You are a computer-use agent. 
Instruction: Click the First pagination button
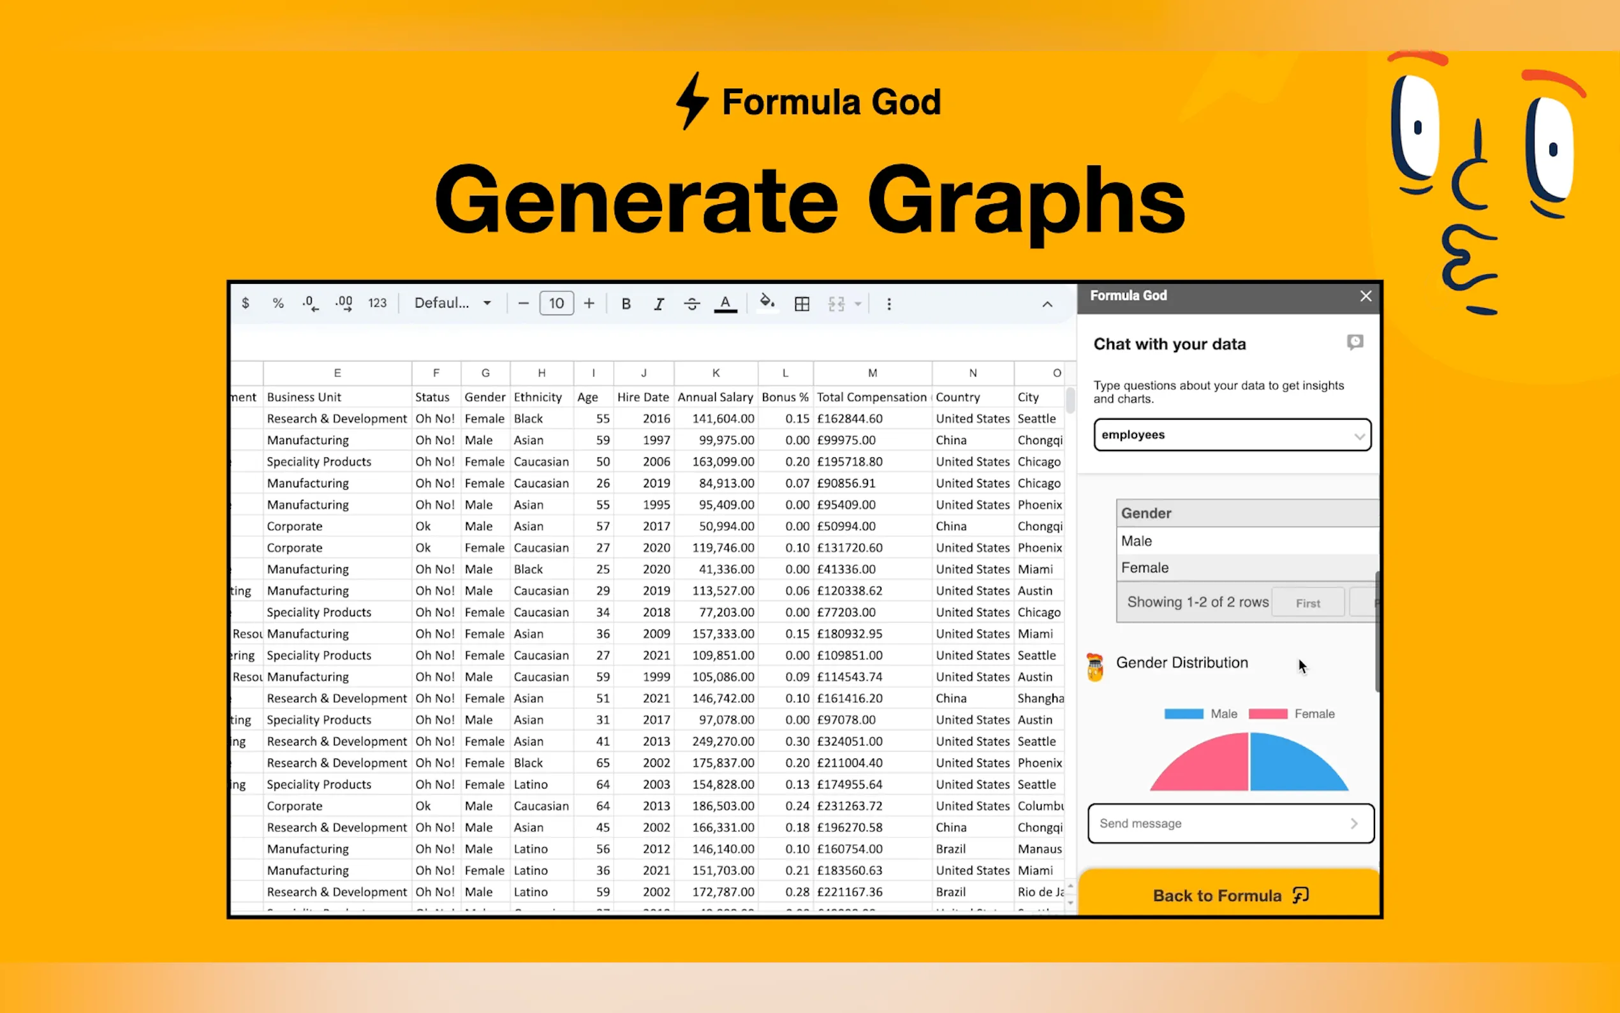(x=1307, y=603)
